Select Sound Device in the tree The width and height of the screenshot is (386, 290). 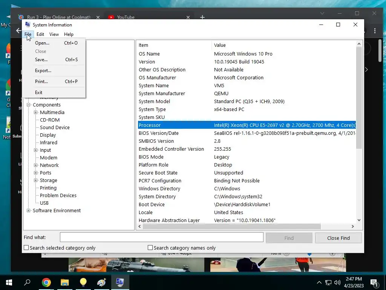(x=55, y=127)
